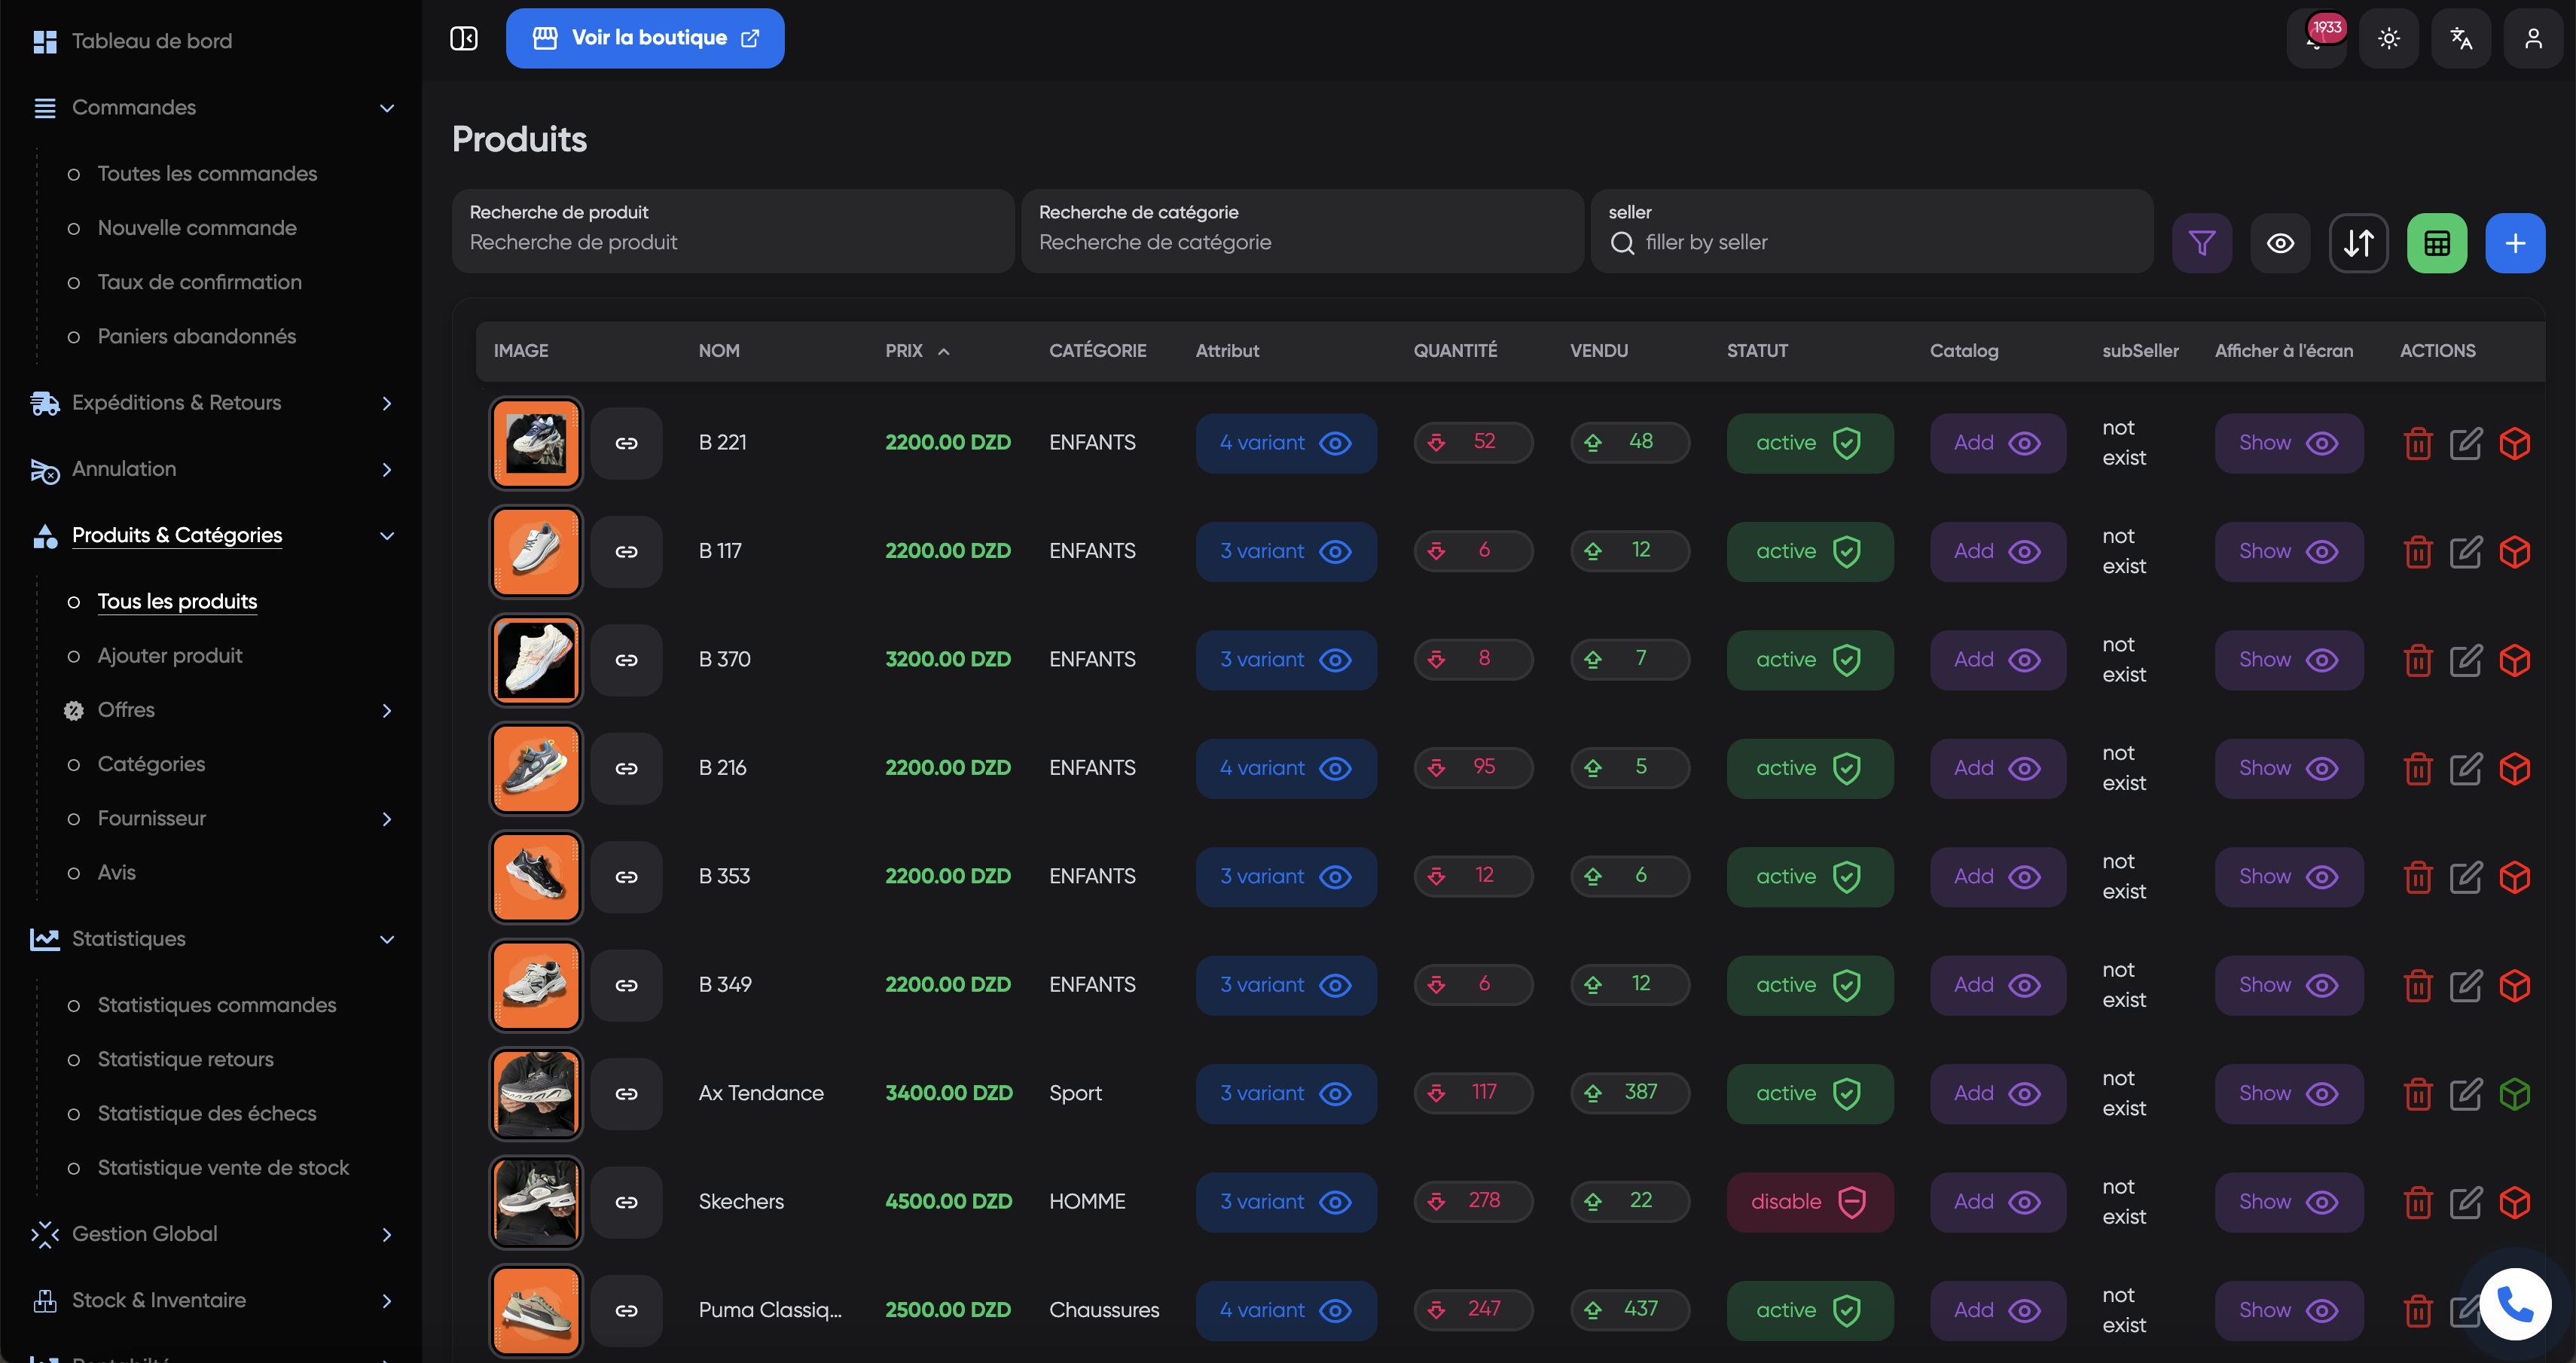This screenshot has height=1363, width=2576.
Task: Toggle the active status of B 216
Action: tap(1809, 768)
